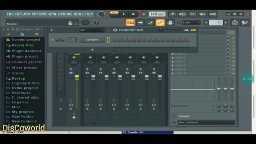The image size is (256, 144).
Task: Open the TOOLS menu
Action: pos(78,14)
